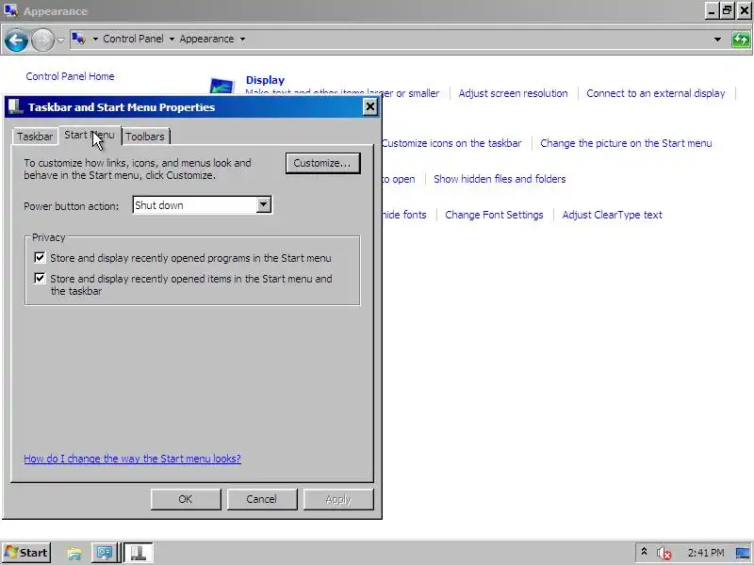
Task: Click the Taskbar Properties taskbar button
Action: click(139, 553)
